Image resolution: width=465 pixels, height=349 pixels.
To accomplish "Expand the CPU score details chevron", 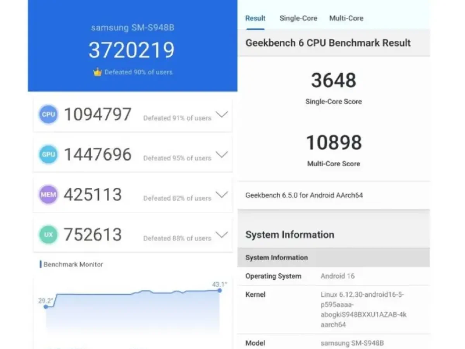I will [x=221, y=115].
